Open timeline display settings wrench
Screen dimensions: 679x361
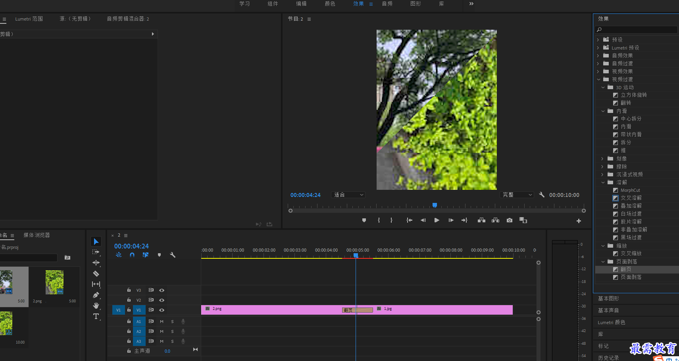click(173, 255)
